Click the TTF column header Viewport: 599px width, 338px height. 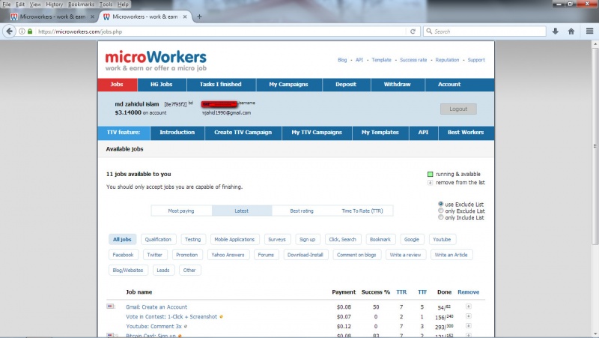pyautogui.click(x=422, y=292)
